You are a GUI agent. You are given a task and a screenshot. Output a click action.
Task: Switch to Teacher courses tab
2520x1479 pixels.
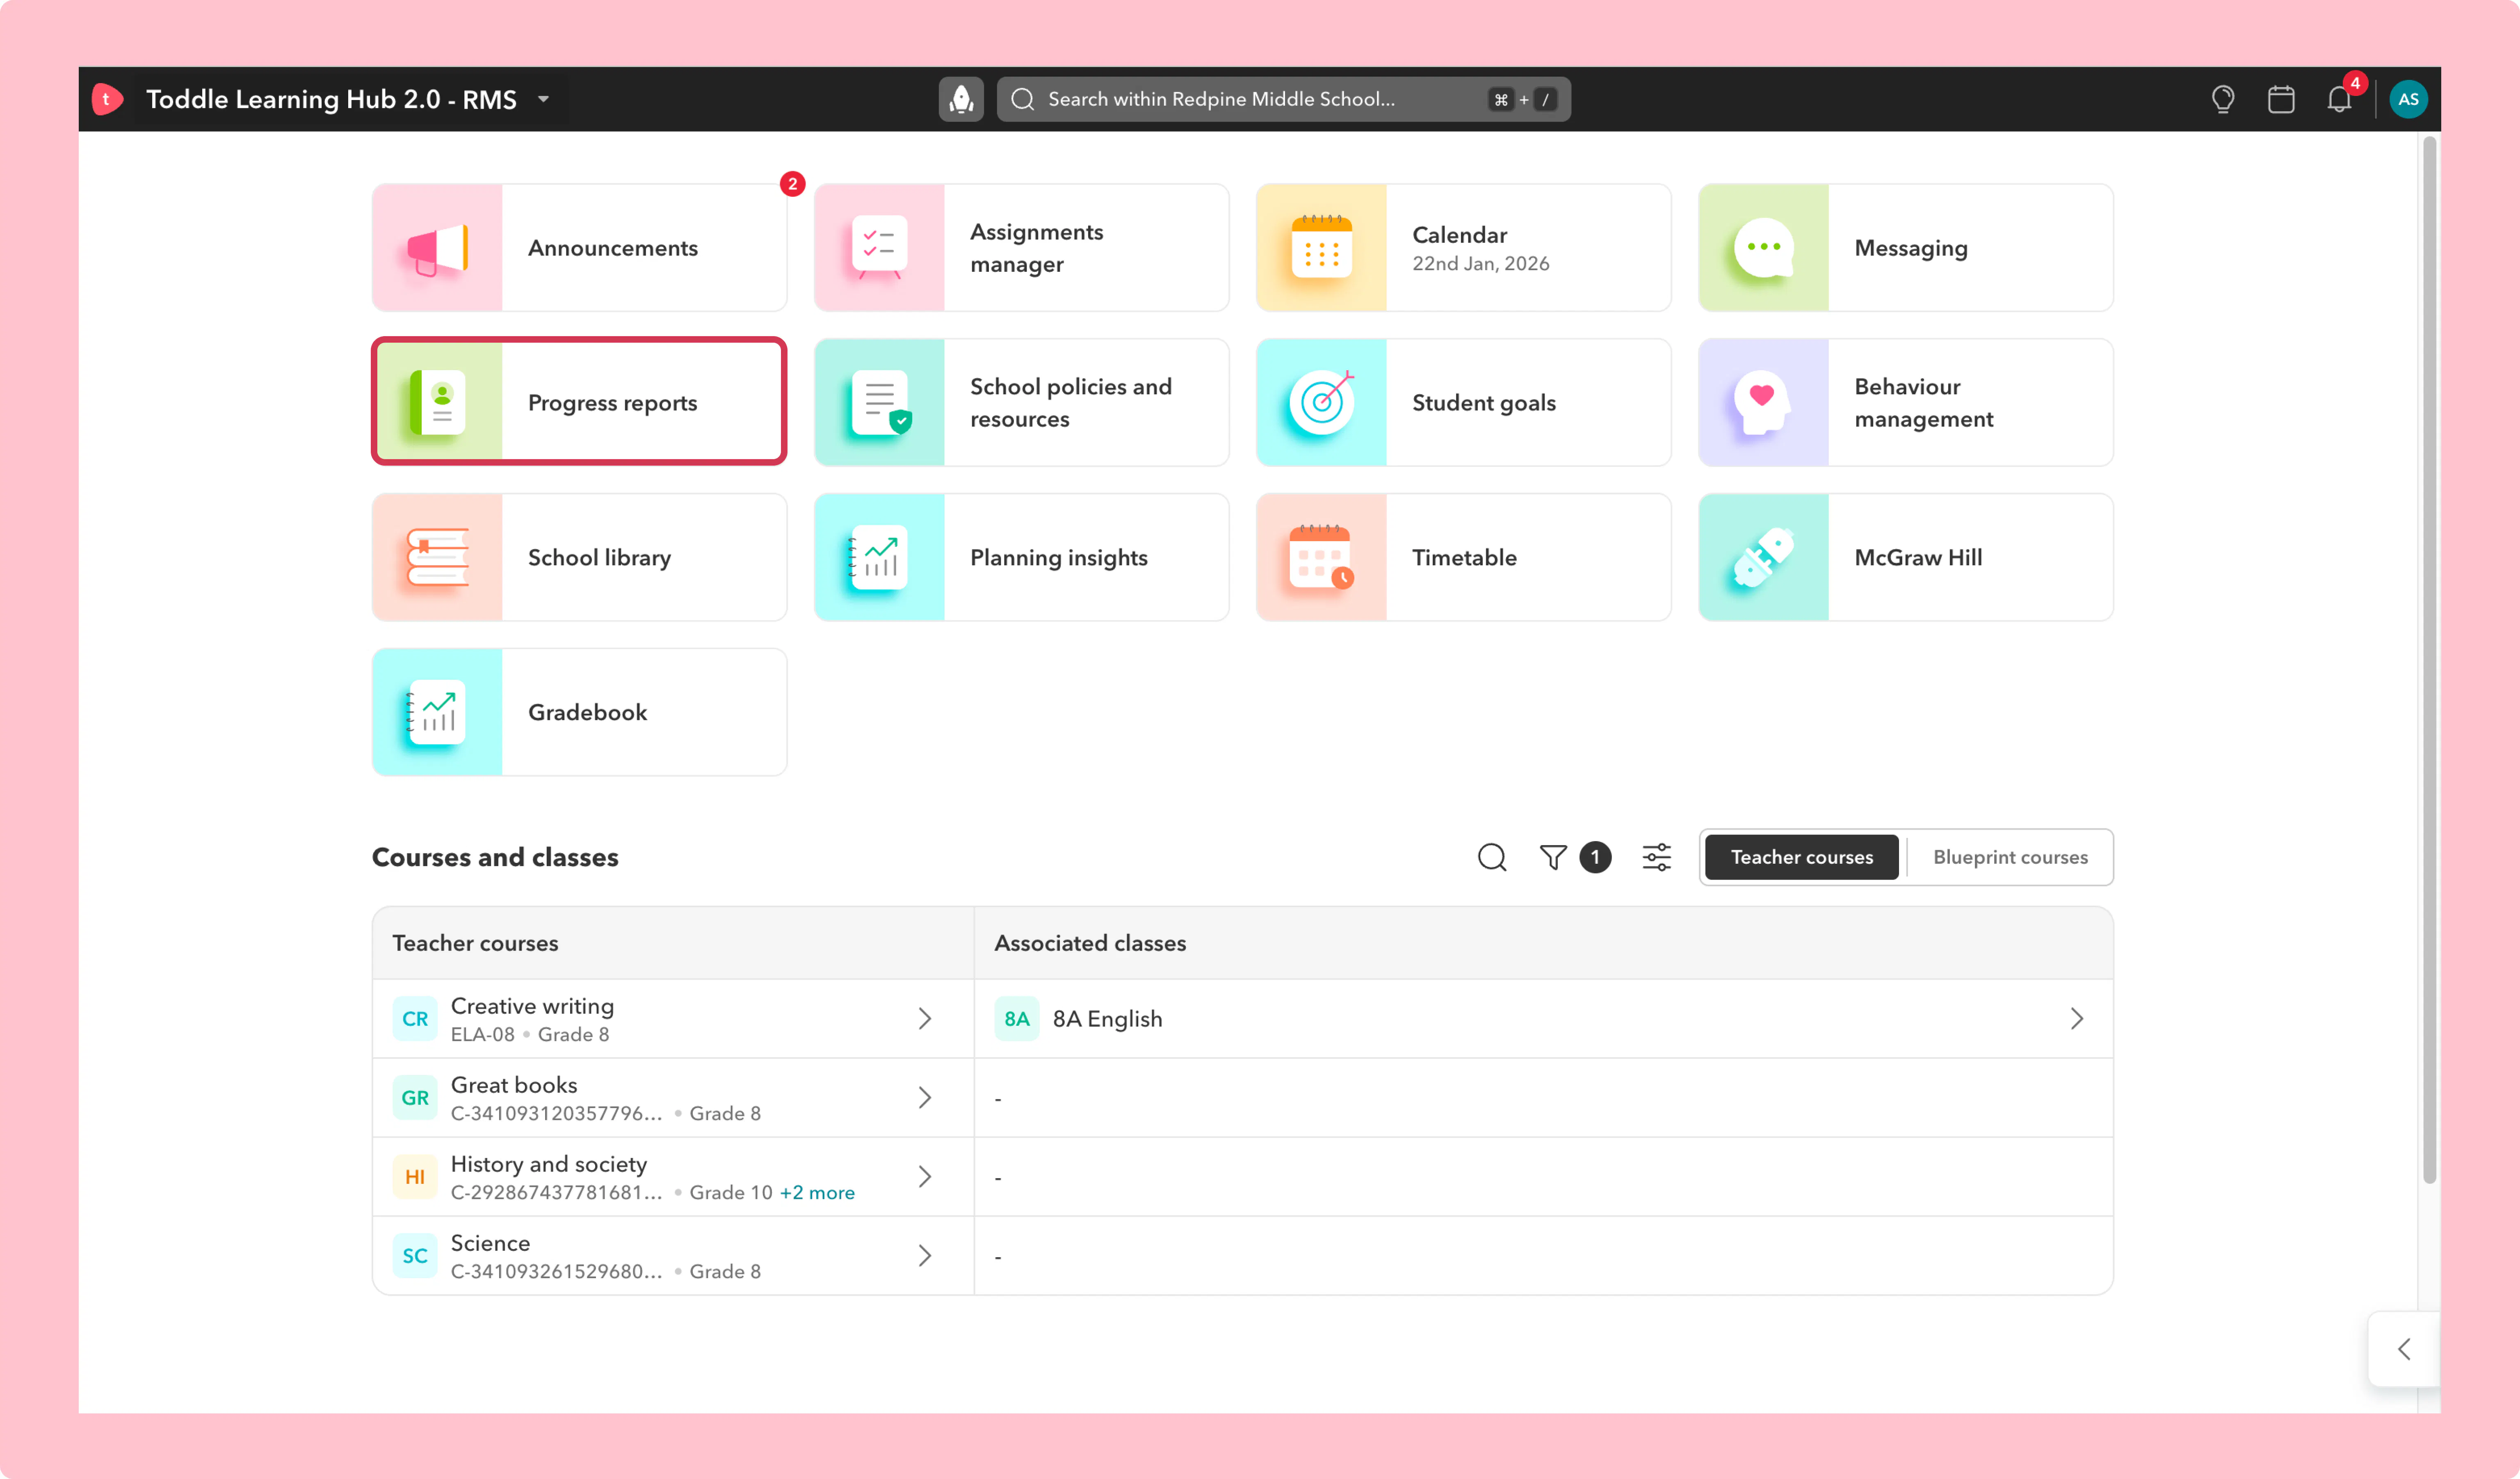tap(1802, 858)
